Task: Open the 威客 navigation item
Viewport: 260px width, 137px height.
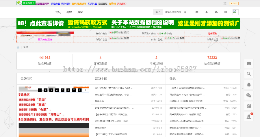Action: click(x=80, y=12)
